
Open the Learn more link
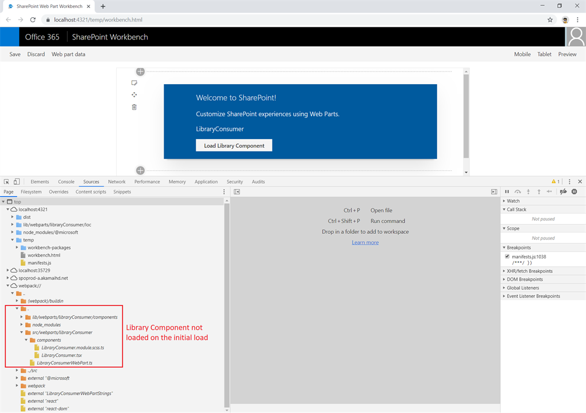pyautogui.click(x=365, y=243)
